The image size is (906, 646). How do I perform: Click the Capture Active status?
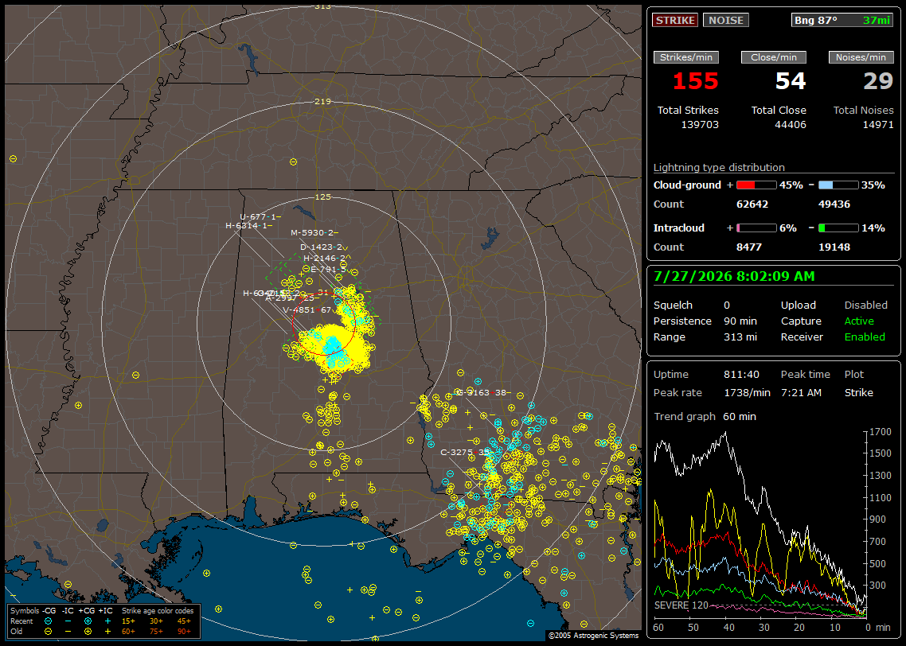(x=858, y=321)
